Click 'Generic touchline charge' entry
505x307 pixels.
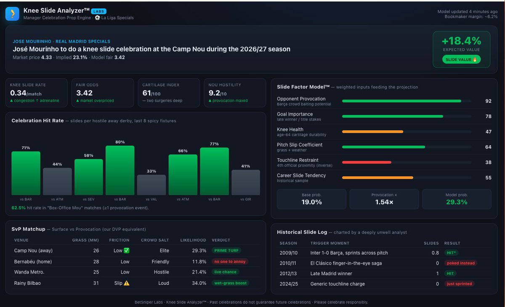[x=338, y=284]
